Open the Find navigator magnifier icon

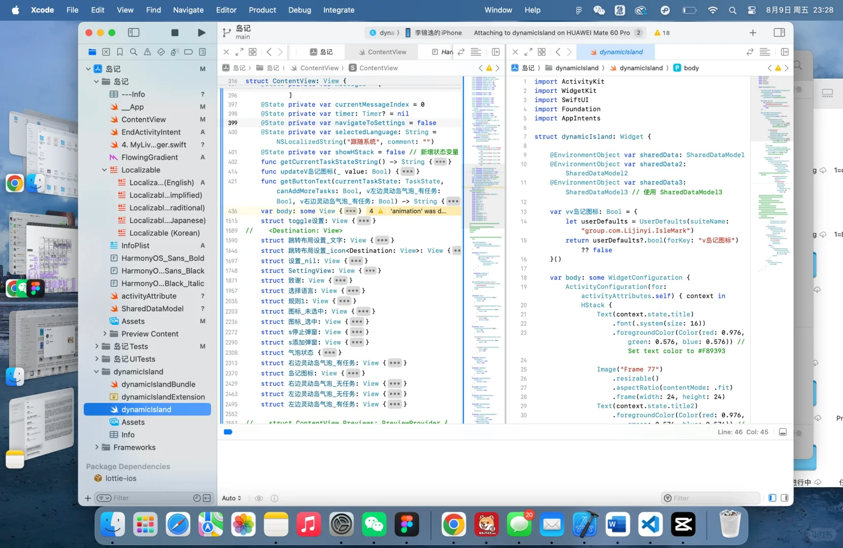pos(133,52)
